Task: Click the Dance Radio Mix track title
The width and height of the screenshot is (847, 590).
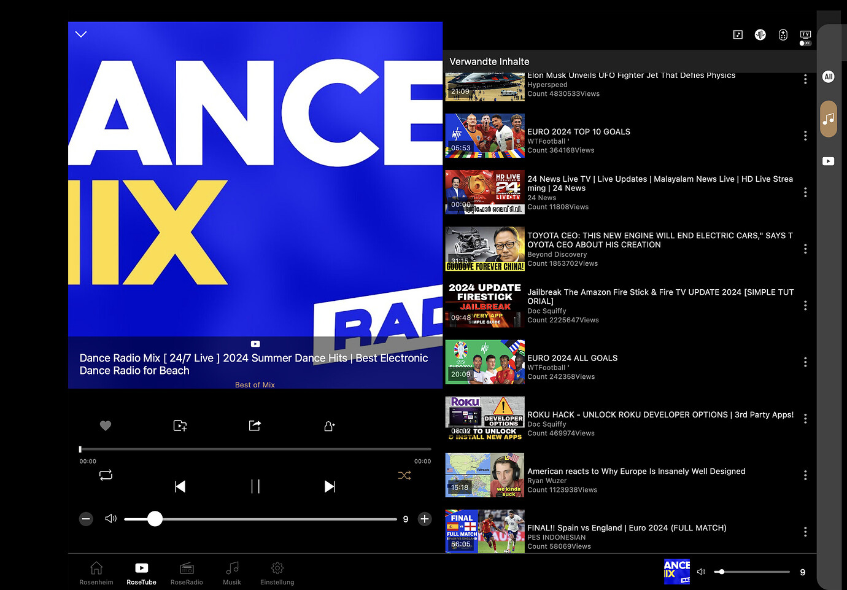Action: point(254,364)
